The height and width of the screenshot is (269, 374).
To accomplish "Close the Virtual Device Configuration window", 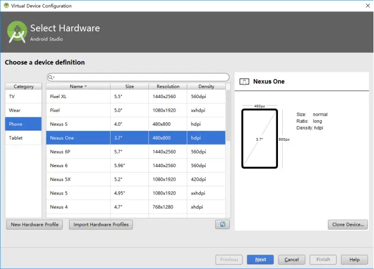I will click(368, 5).
